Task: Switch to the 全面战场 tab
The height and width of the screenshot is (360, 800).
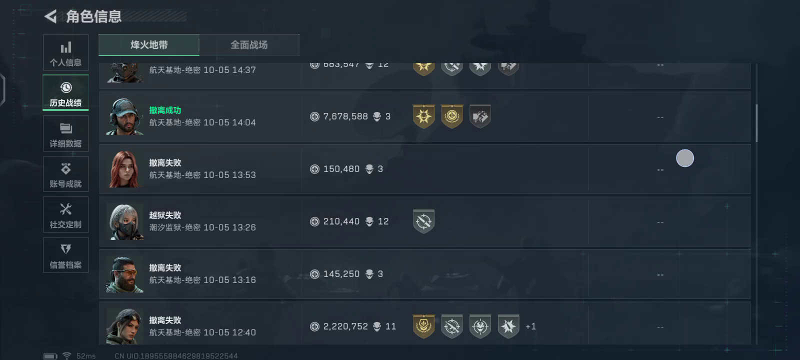Action: pyautogui.click(x=249, y=45)
